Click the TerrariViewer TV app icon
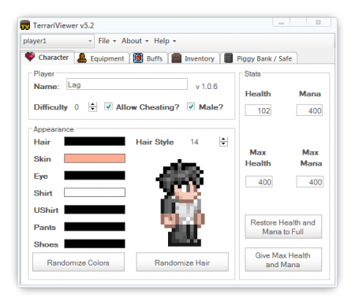Viewport: 355px width, 305px height. pyautogui.click(x=25, y=25)
